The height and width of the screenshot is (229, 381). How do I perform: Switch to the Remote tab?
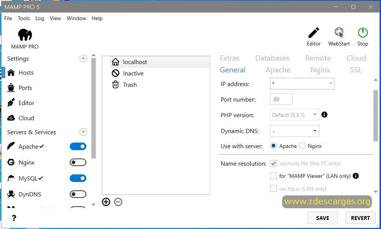pyautogui.click(x=318, y=58)
